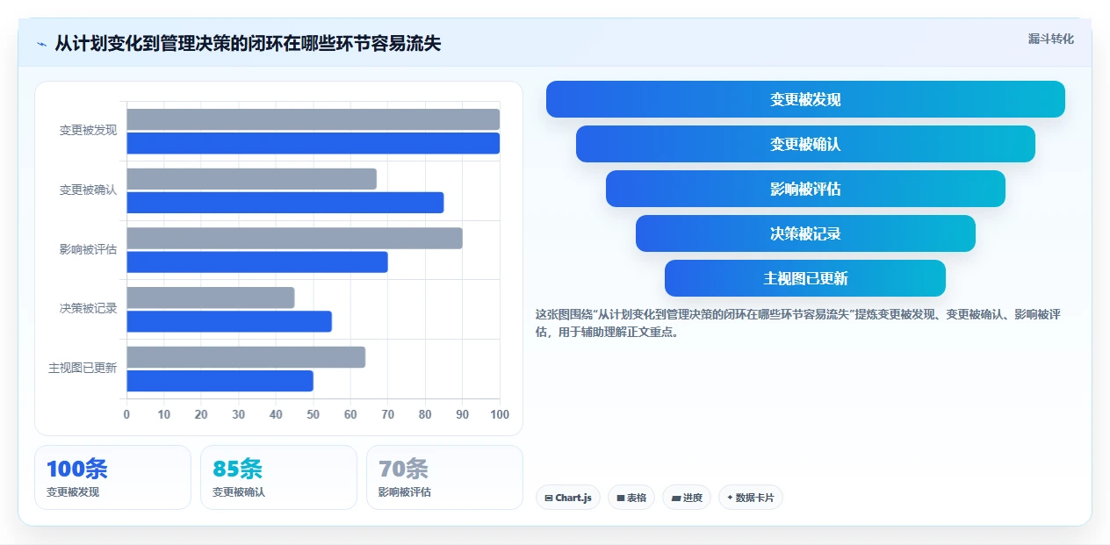Open the 70条 影响被评估 stat card

click(x=444, y=477)
